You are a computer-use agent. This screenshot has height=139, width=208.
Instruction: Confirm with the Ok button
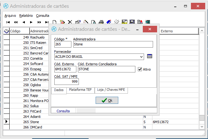[x=107, y=100]
